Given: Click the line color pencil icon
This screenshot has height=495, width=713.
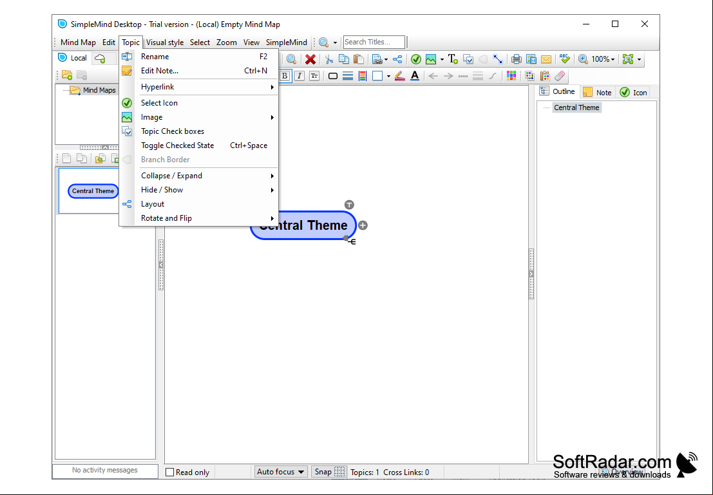Looking at the screenshot, I should tap(400, 76).
